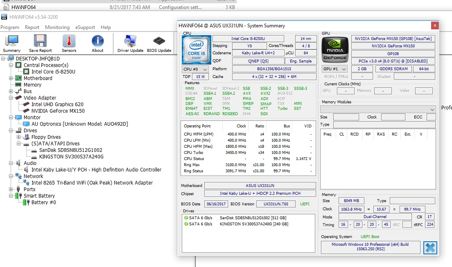Select Intel 8265 WiFi Network Adapter
Screen dimensions: 452x267
[x=92, y=183]
